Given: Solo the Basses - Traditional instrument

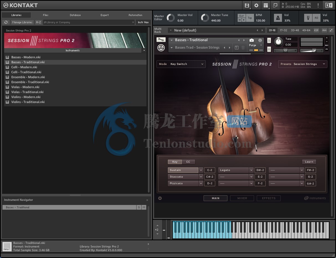Looking at the screenshot, I should [269, 41].
